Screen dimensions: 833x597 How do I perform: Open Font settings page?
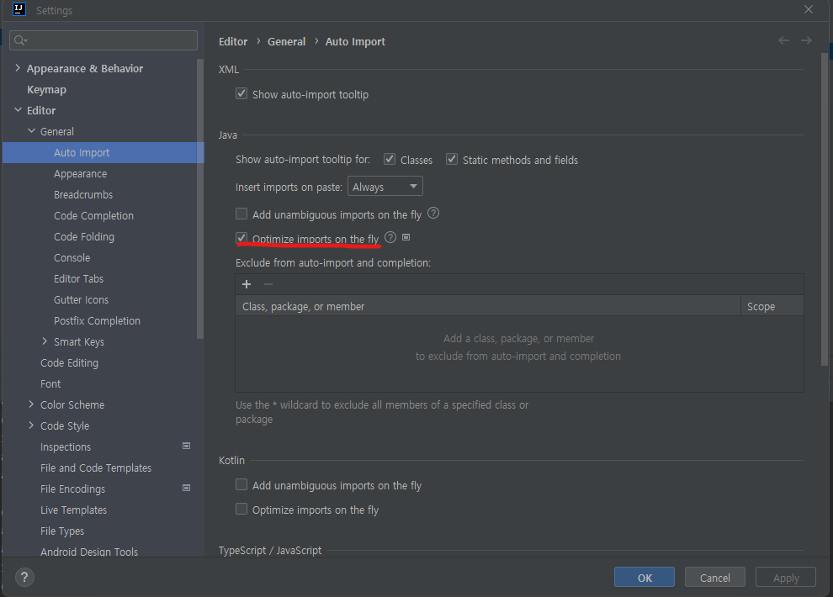pyautogui.click(x=50, y=384)
